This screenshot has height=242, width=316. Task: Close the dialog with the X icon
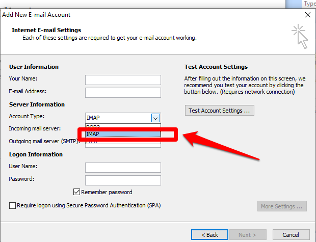point(308,15)
